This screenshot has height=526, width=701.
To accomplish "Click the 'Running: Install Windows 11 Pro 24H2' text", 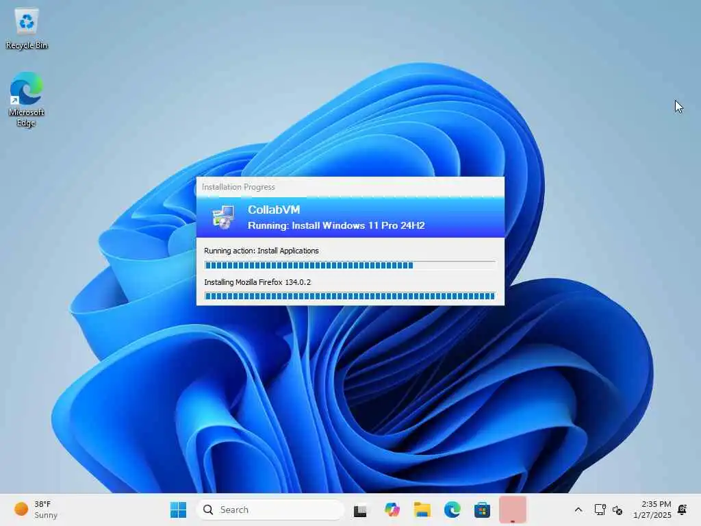I will click(336, 225).
